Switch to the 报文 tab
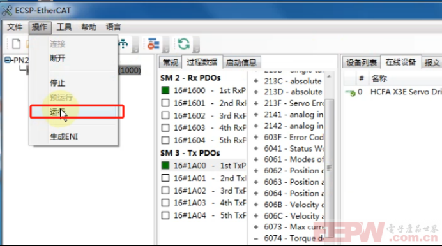442x246 pixels. (x=432, y=62)
